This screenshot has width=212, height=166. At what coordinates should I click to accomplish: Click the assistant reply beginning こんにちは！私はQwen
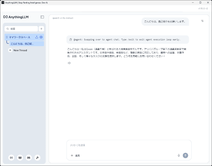click(127, 53)
